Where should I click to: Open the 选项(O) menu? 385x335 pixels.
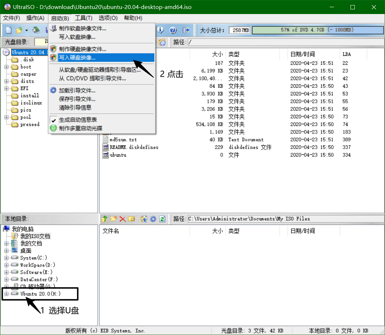(x=108, y=18)
